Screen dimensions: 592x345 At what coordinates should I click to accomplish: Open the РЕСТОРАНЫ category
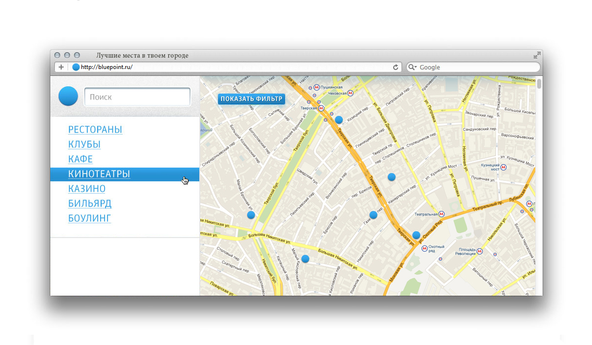(95, 130)
